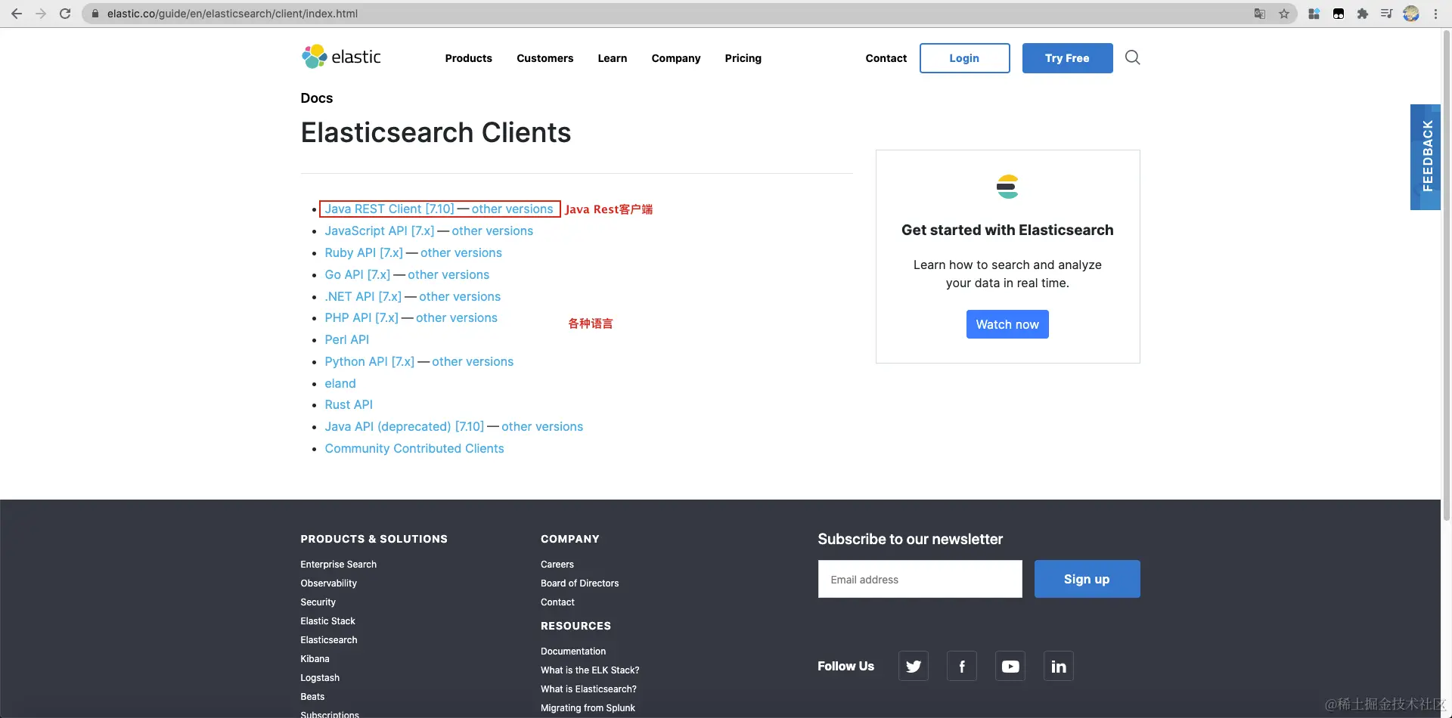Open other versions for Ruby API
This screenshot has height=718, width=1452.
tap(461, 253)
